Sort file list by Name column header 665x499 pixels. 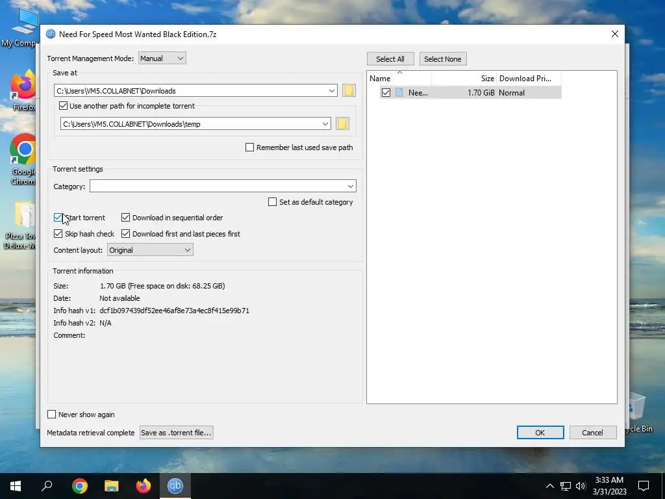pyautogui.click(x=399, y=79)
